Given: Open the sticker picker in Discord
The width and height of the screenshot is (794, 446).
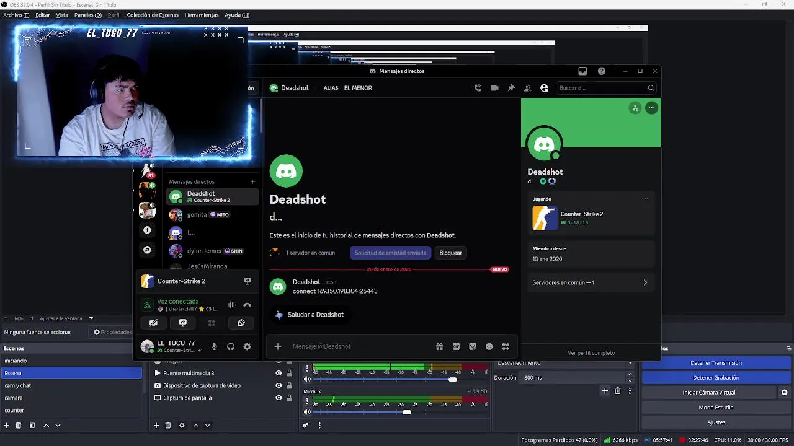Looking at the screenshot, I should click(473, 346).
